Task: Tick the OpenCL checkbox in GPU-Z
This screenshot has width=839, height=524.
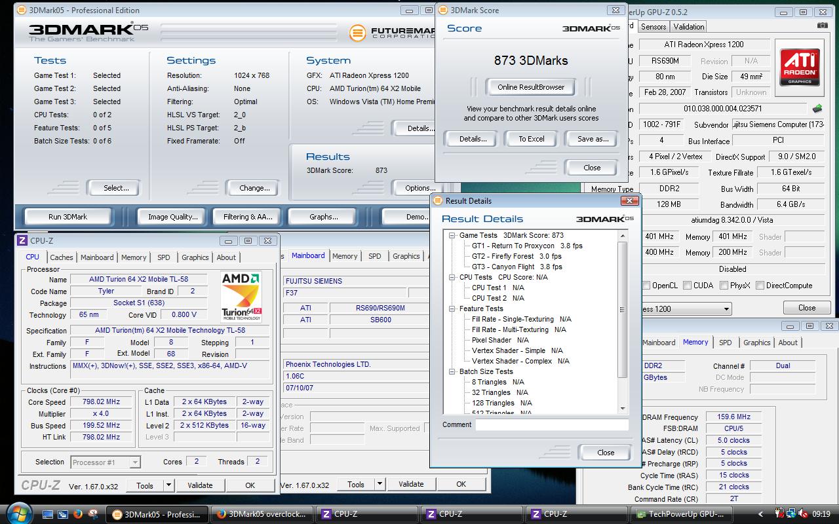Action: pyautogui.click(x=646, y=286)
